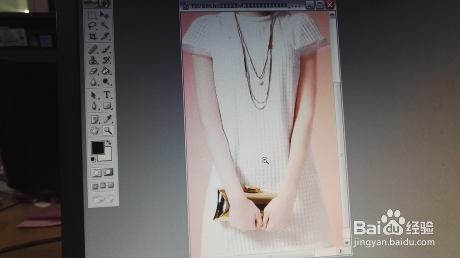Select the Dodge tool
Image resolution: width=460 pixels, height=258 pixels.
106,82
